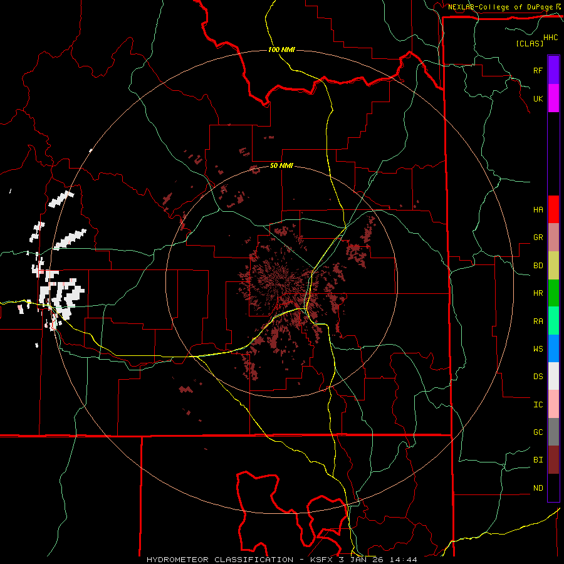Viewport: 564px width, 564px height.
Task: Click the UK magenta legend swatch
Action: point(553,98)
